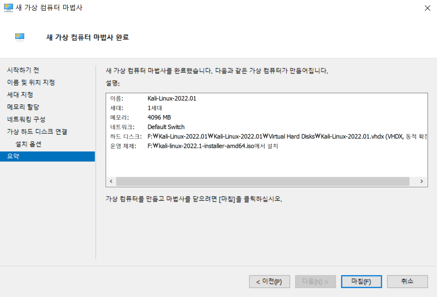This screenshot has height=297, width=437.
Task: Click the horizontal scrollbar thumb in description box
Action: click(263, 181)
